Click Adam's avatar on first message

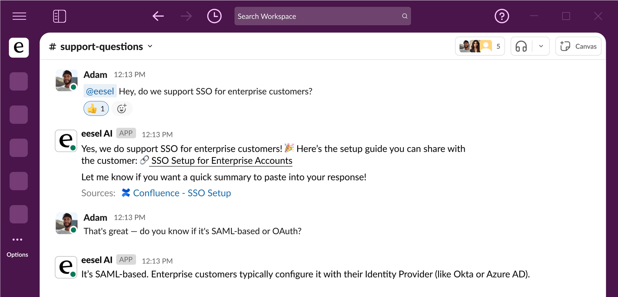tap(67, 80)
